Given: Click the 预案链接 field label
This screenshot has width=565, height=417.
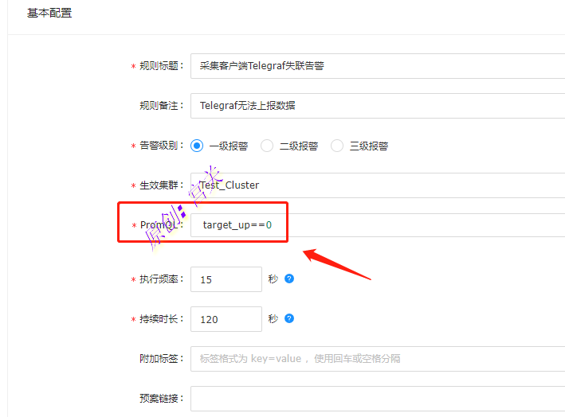Looking at the screenshot, I should pyautogui.click(x=160, y=398).
